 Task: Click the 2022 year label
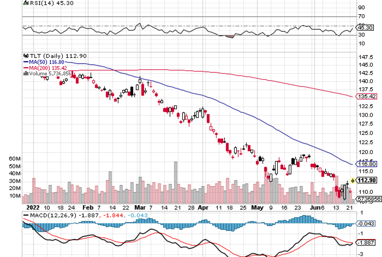33,208
